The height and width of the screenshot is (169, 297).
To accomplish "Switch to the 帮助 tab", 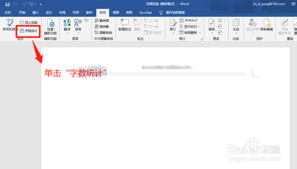I will click(129, 12).
